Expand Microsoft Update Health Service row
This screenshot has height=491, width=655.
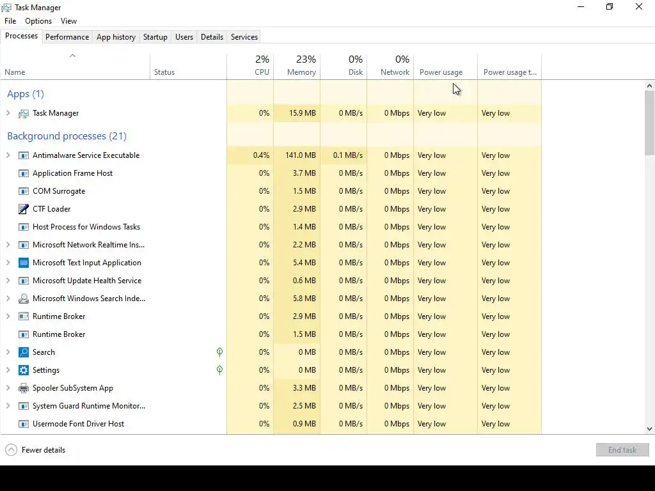(x=8, y=280)
